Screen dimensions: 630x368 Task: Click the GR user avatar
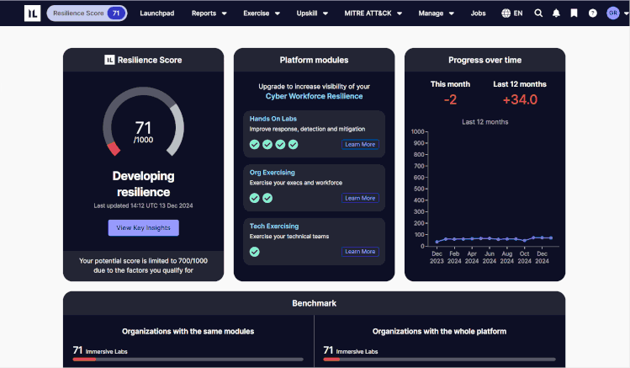(x=612, y=13)
